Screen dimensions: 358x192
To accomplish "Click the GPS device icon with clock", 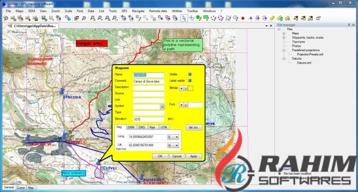I will pos(311,18).
